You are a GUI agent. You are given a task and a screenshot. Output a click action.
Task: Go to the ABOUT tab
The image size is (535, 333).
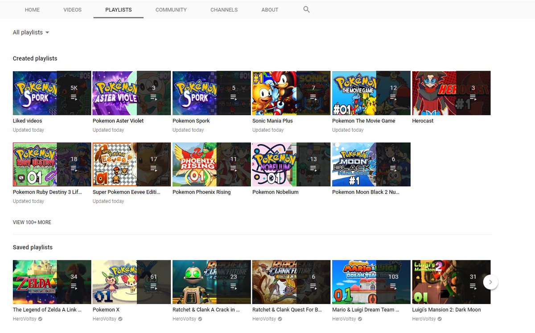(270, 9)
